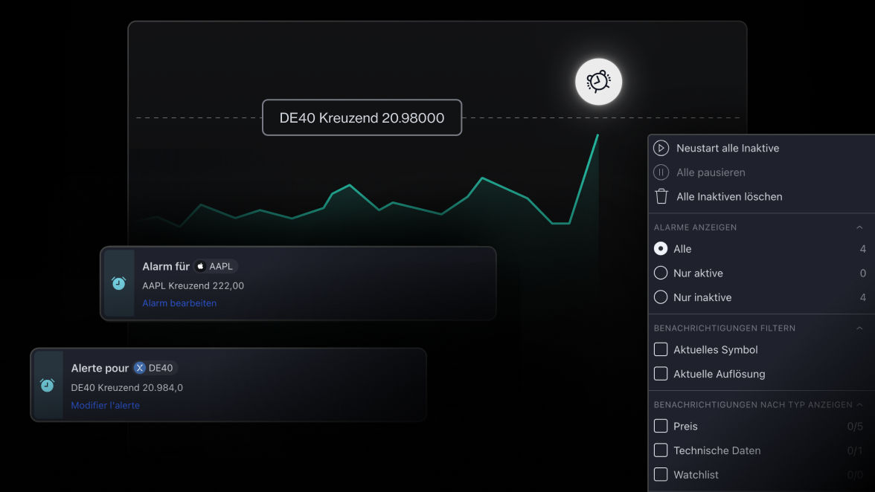This screenshot has height=492, width=875.
Task: Enable the Technische Daten checkbox
Action: click(x=661, y=450)
